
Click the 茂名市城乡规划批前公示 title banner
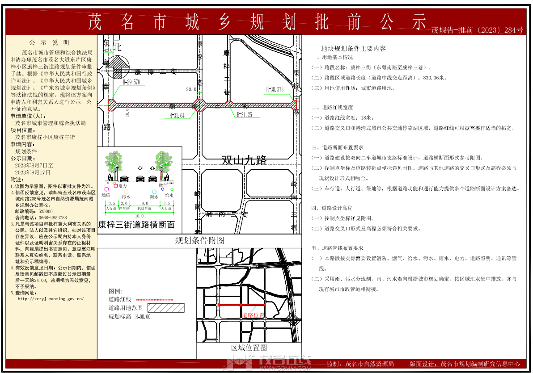pyautogui.click(x=257, y=22)
